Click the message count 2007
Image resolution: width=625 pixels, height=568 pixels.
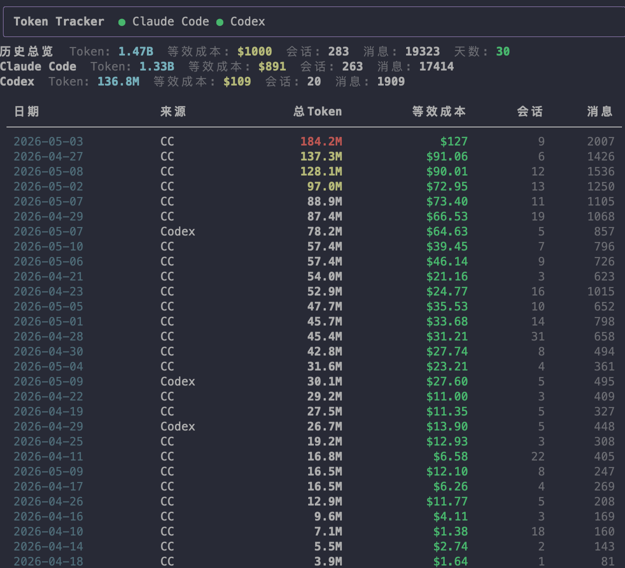click(x=601, y=141)
